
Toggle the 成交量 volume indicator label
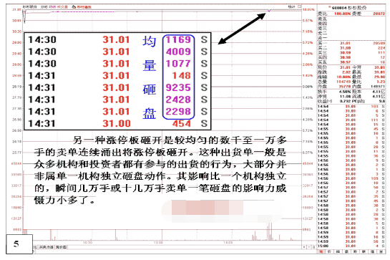(x=62, y=6)
